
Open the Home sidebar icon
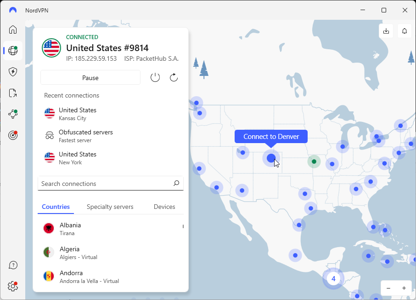tap(13, 29)
